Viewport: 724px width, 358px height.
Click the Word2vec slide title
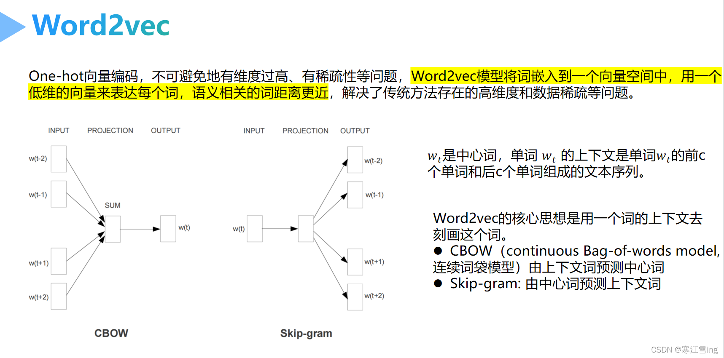click(100, 25)
